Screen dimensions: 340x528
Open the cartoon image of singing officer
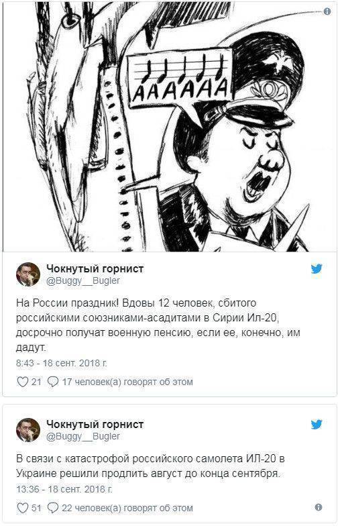[x=170, y=126]
